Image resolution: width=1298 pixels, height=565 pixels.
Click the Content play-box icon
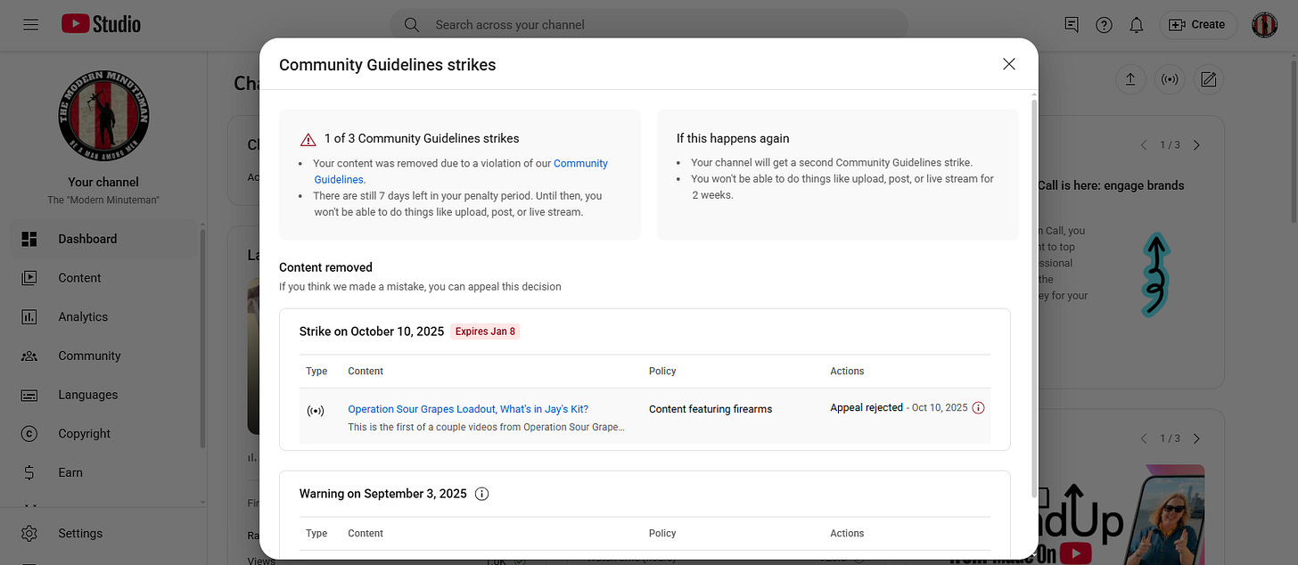pyautogui.click(x=29, y=278)
